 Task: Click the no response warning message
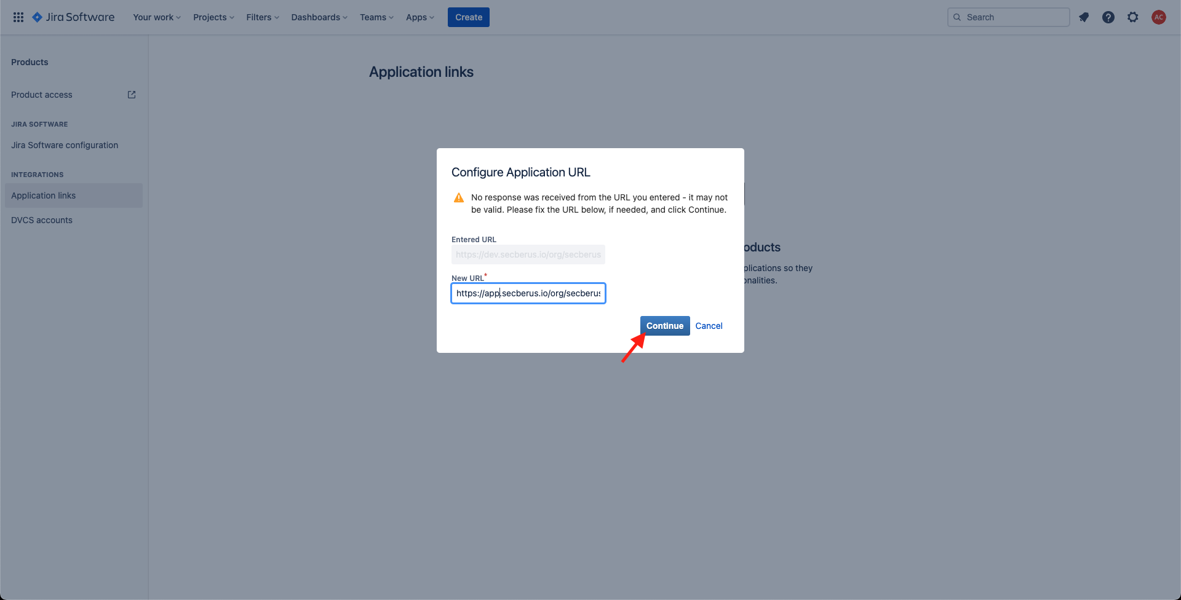click(x=599, y=203)
